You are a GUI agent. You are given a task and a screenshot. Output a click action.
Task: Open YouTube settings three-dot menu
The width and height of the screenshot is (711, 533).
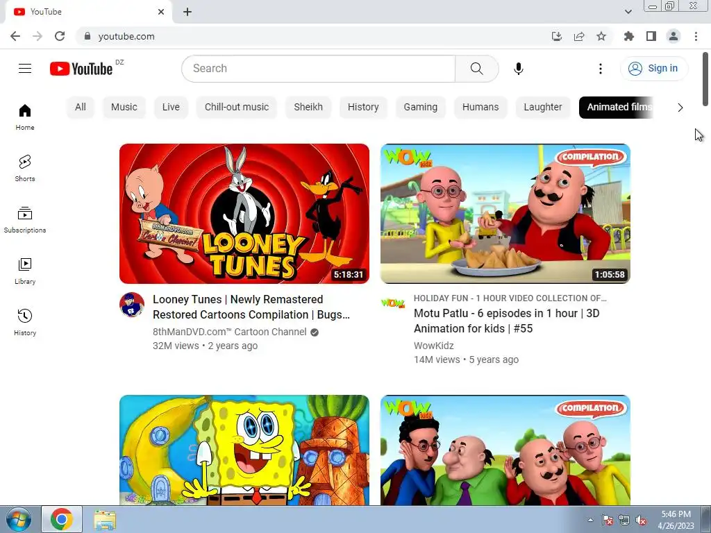pos(601,69)
